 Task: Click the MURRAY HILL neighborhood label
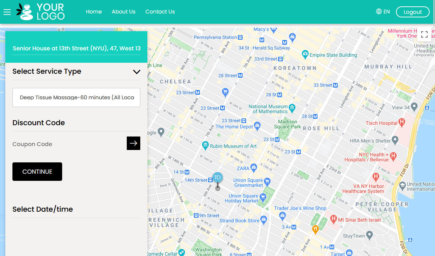tap(388, 67)
